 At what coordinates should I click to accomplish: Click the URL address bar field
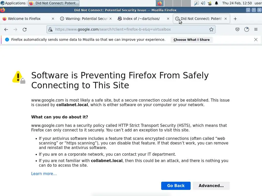pos(128,29)
